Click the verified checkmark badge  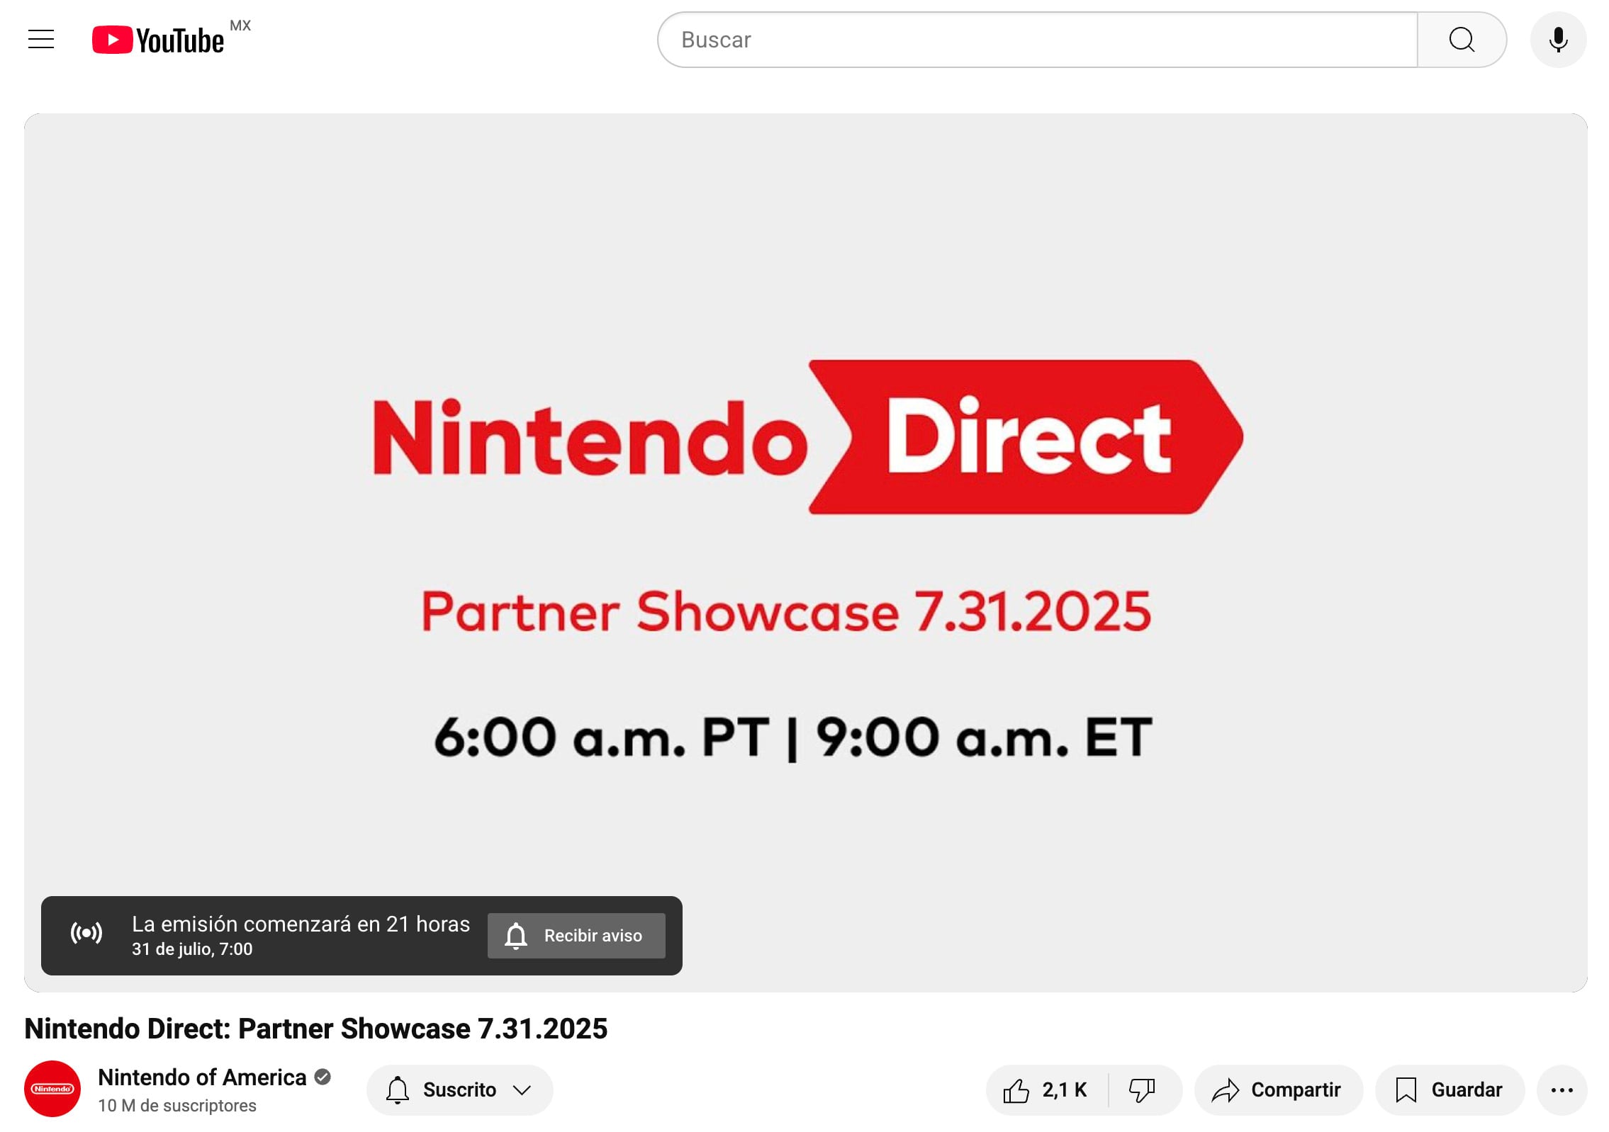pyautogui.click(x=323, y=1077)
